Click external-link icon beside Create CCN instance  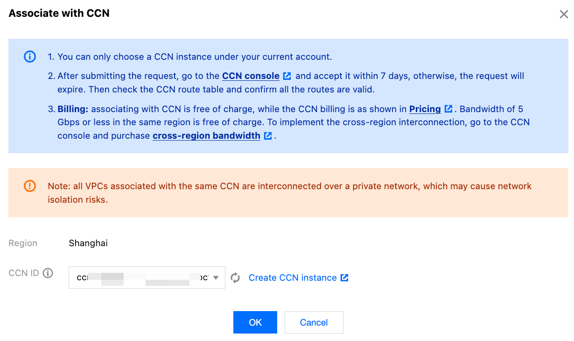click(344, 277)
